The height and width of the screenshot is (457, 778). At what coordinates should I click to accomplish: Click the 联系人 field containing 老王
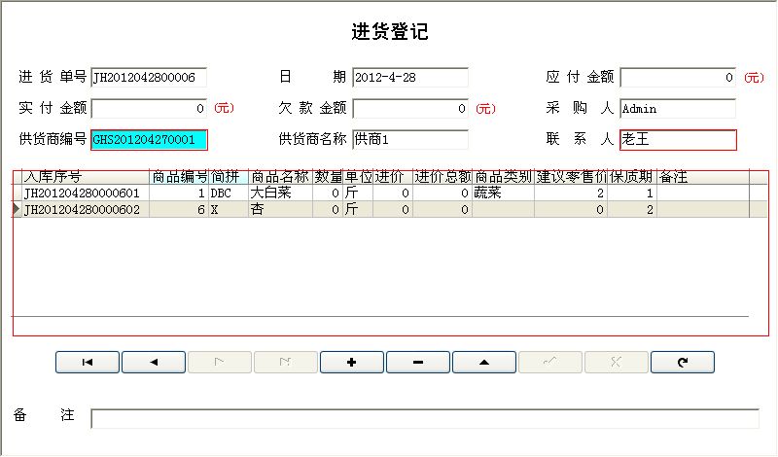pos(678,140)
